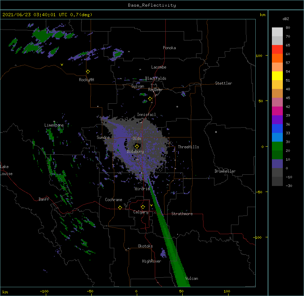Click the Limestone map label
Image resolution: width=304 pixels, height=296 pixels.
[x=54, y=125]
